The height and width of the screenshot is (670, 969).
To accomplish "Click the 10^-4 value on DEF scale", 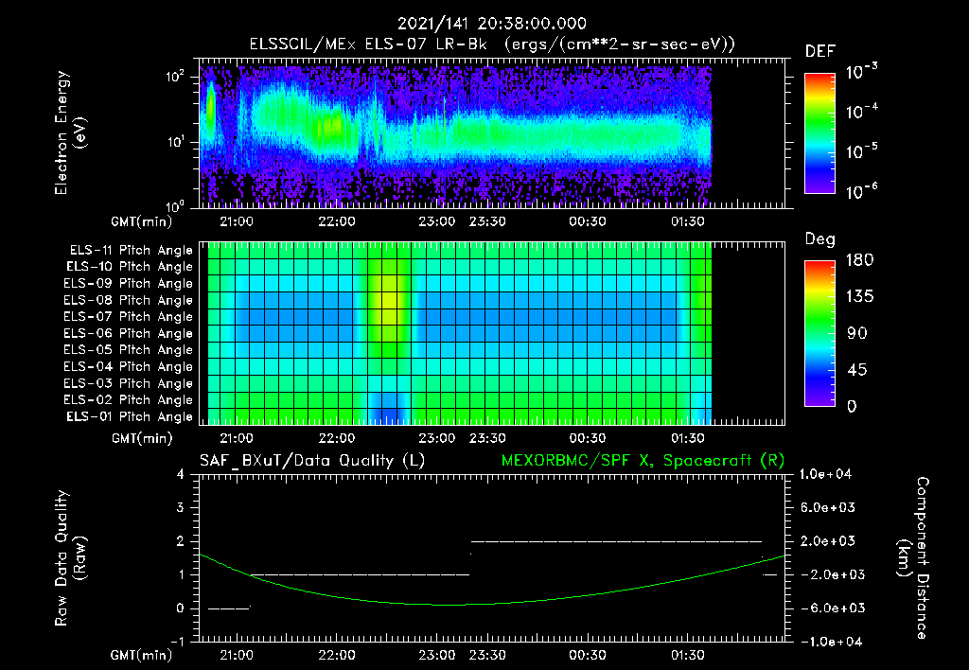I will 861,112.
